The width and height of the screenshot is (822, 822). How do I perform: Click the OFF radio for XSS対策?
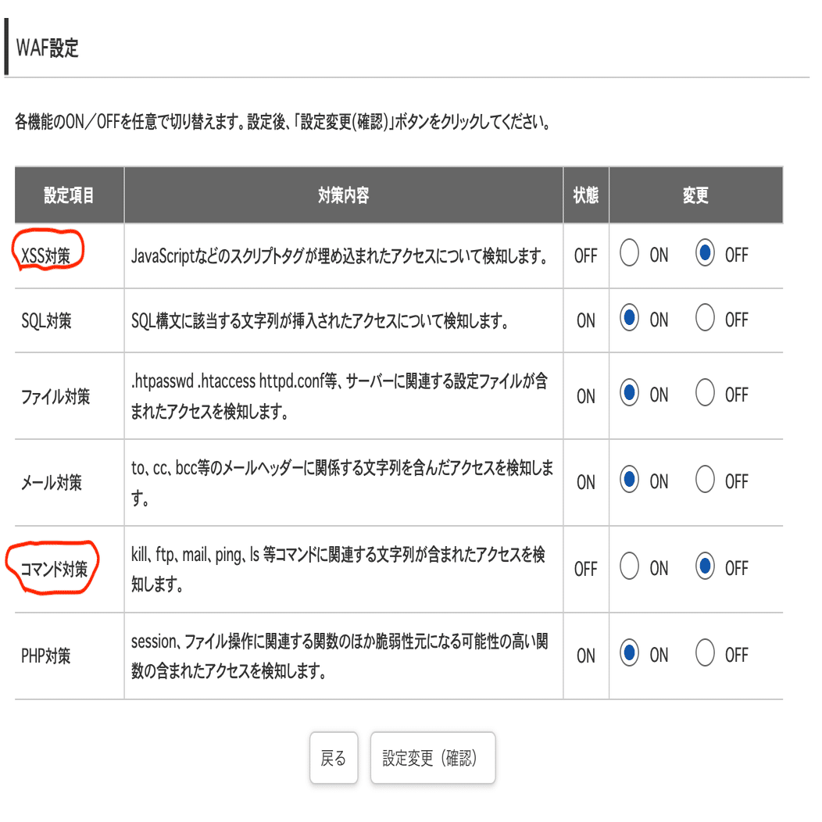tap(706, 253)
